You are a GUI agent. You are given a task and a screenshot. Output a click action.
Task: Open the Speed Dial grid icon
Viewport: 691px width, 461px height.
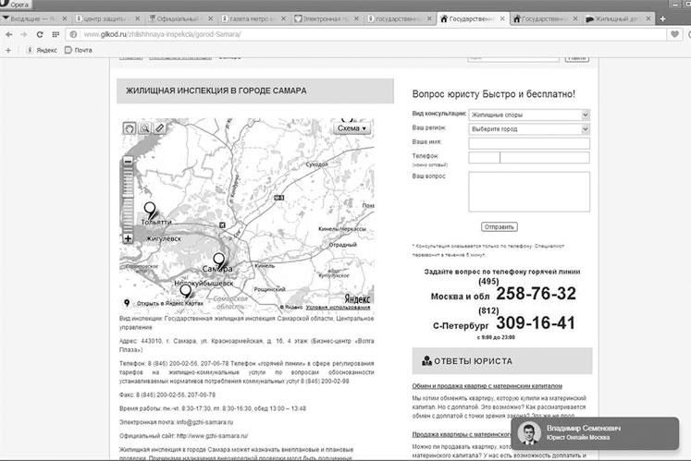[x=56, y=34]
